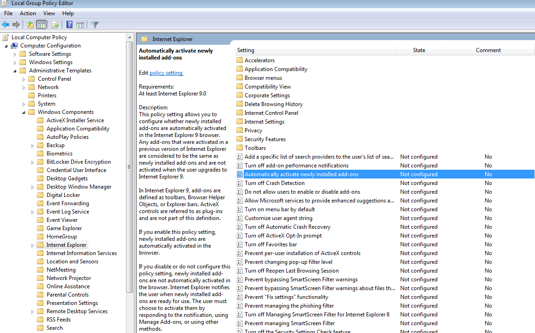Sort by the Setting column header
Screen dimensions: 535x333
tap(315, 50)
